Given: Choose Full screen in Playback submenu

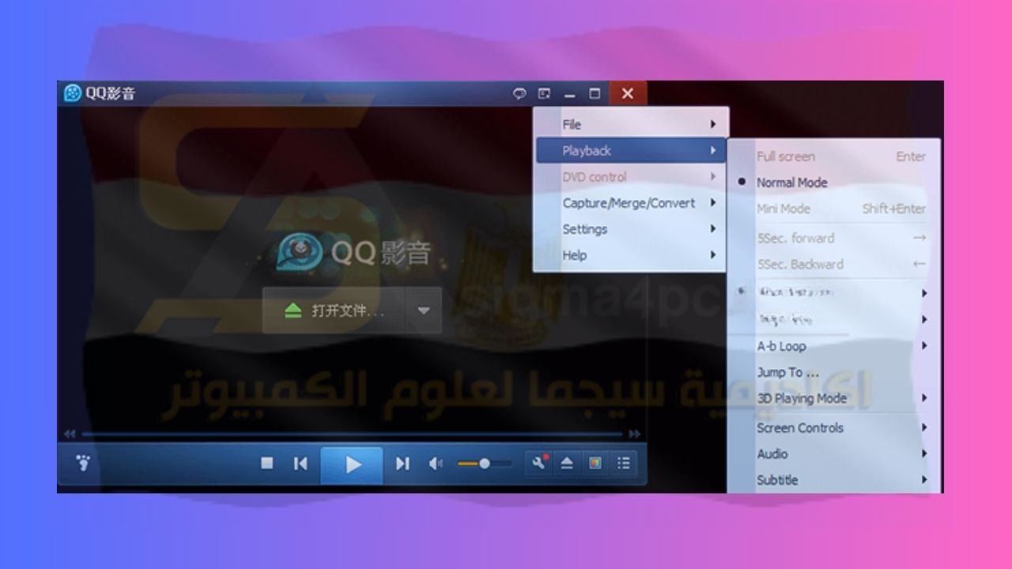Looking at the screenshot, I should tap(833, 156).
